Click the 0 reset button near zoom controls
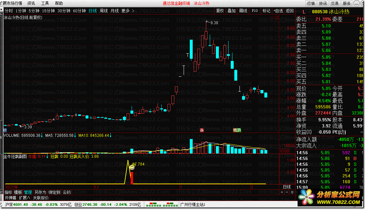Viewport: 366px width, 210px height. tap(292, 192)
